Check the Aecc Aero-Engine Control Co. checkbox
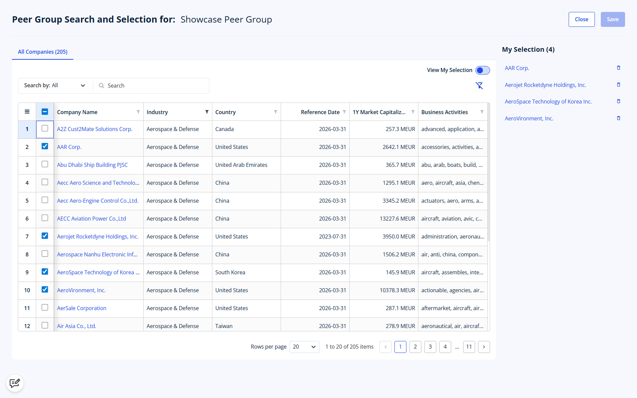This screenshot has width=637, height=398. (45, 200)
